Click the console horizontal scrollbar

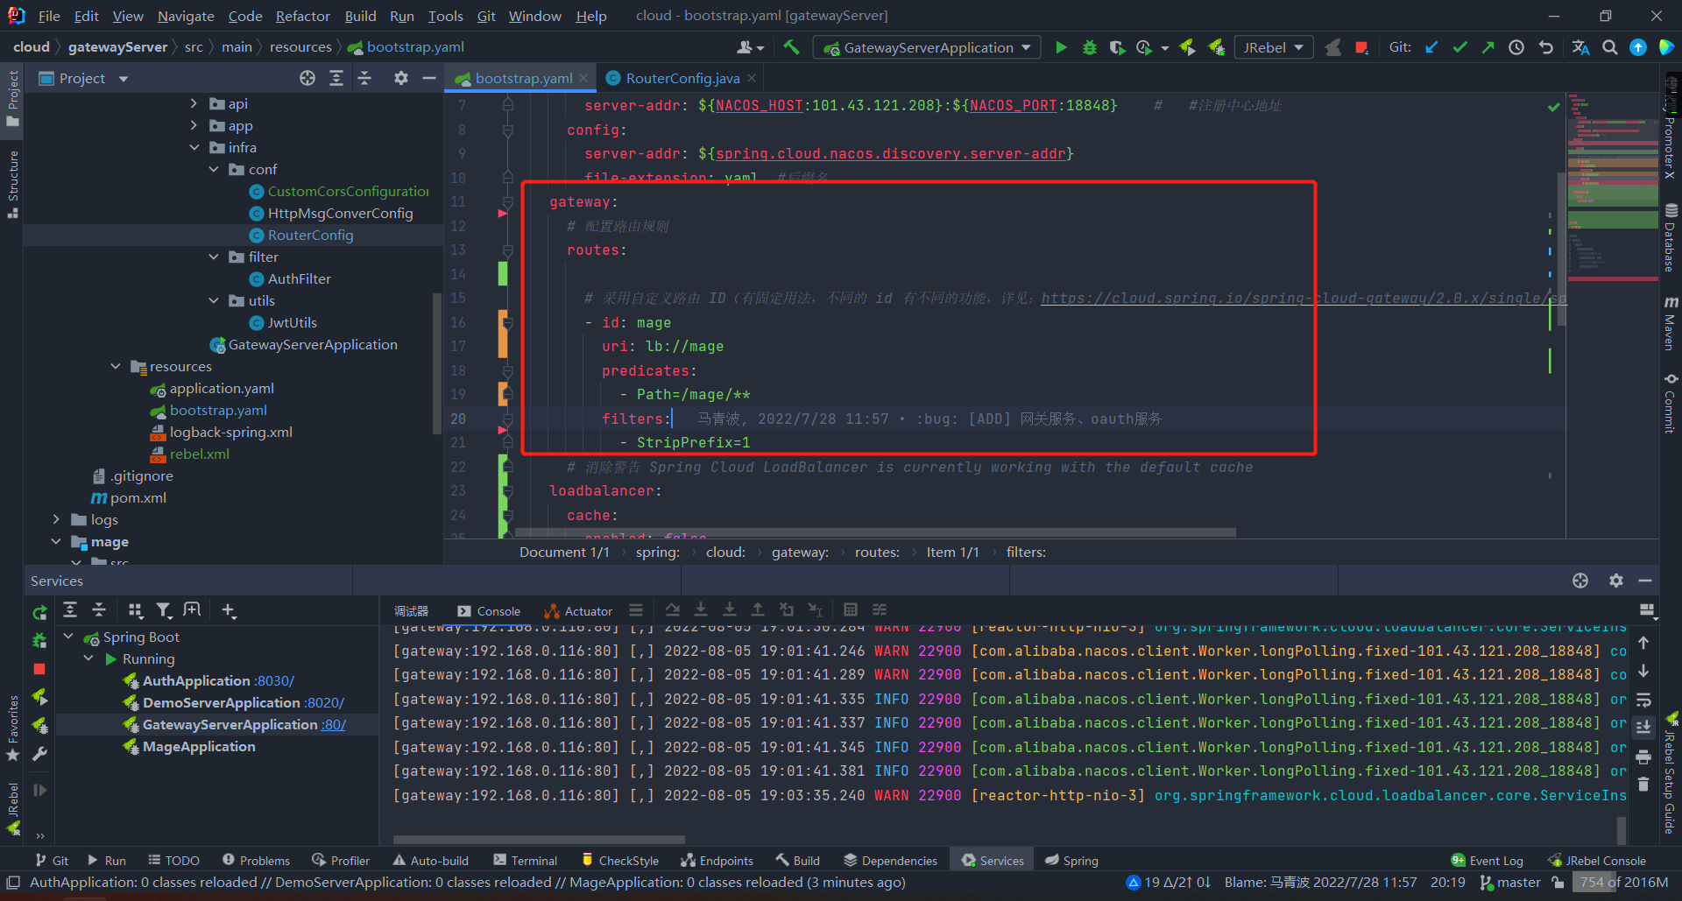[538, 840]
